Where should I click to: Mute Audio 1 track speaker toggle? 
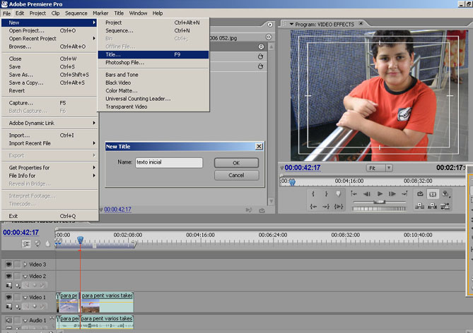8,320
